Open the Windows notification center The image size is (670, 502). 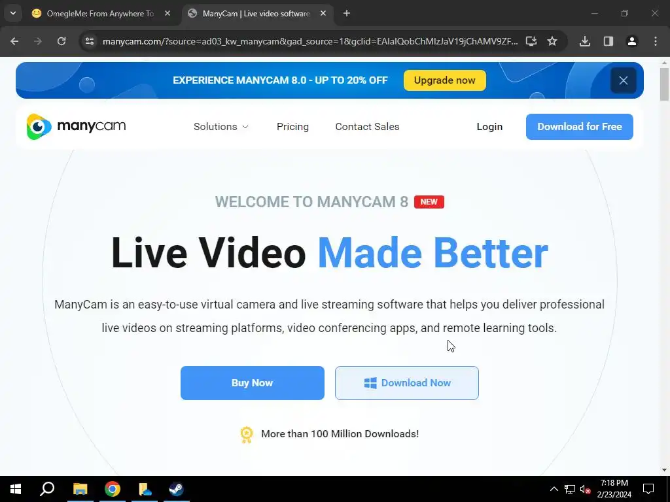pyautogui.click(x=648, y=489)
